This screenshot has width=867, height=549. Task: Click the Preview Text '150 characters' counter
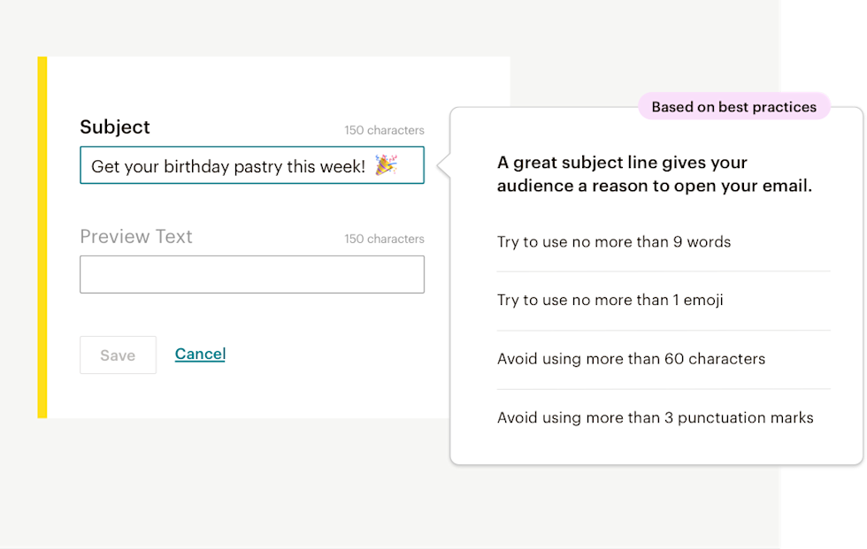point(384,239)
